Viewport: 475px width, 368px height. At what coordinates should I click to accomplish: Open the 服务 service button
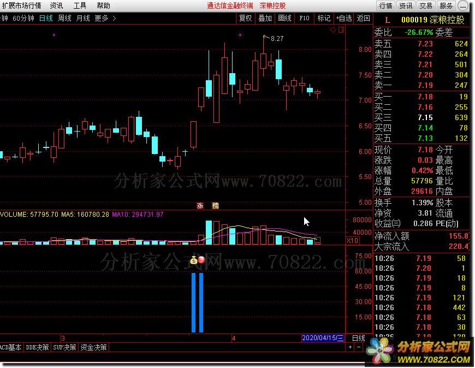(x=446, y=6)
